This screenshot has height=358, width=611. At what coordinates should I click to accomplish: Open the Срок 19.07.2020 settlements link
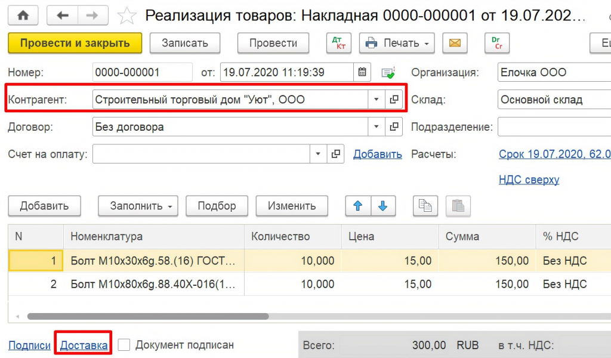554,155
